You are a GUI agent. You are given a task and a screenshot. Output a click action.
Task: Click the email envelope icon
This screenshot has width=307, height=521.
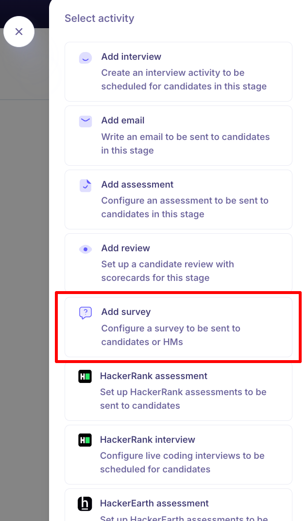click(85, 121)
